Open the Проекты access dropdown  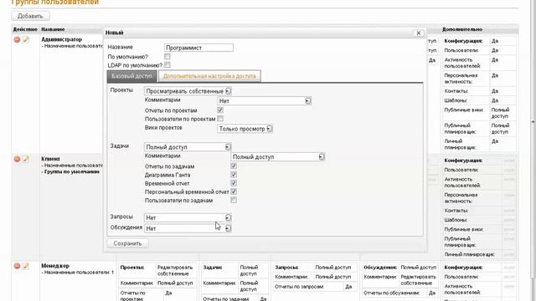click(x=188, y=91)
